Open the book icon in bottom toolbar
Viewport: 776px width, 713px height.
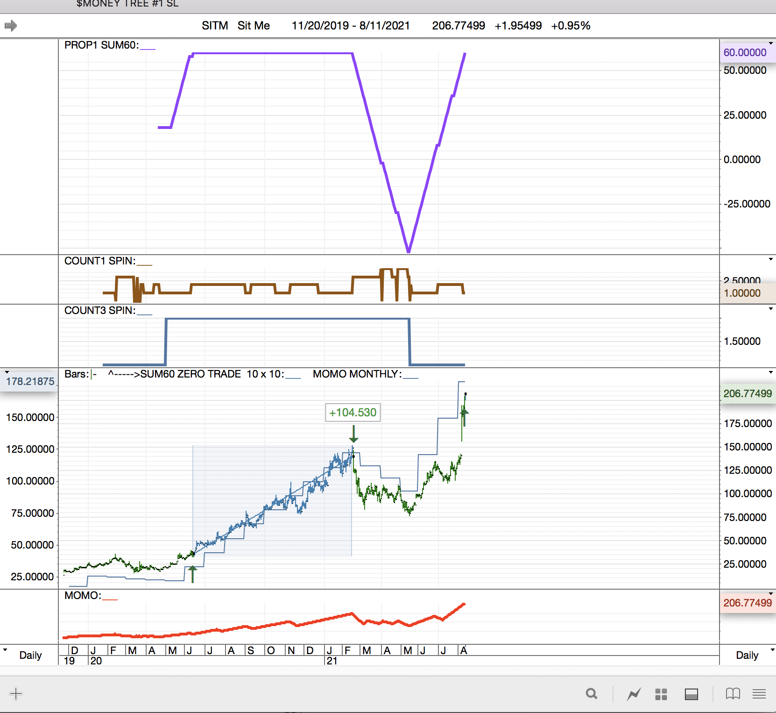click(x=733, y=694)
